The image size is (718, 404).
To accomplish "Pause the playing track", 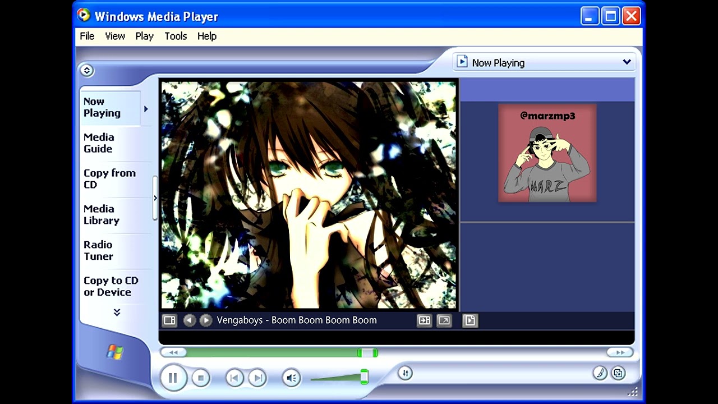I will [173, 378].
